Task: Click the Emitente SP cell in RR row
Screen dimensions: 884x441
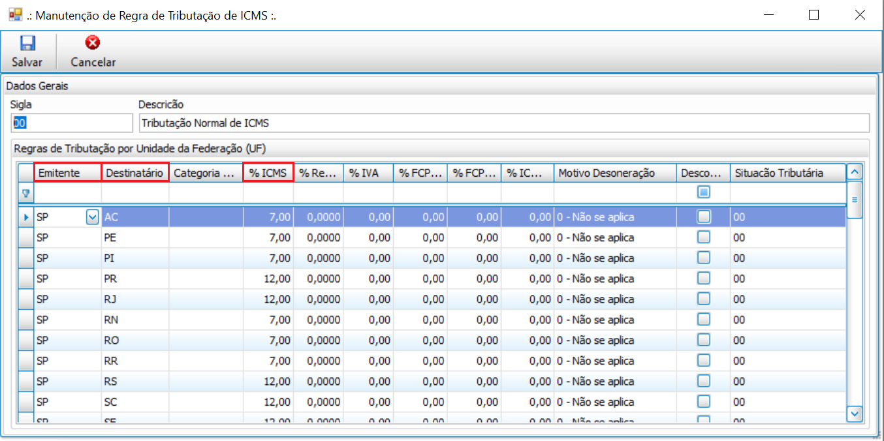Action: point(68,361)
